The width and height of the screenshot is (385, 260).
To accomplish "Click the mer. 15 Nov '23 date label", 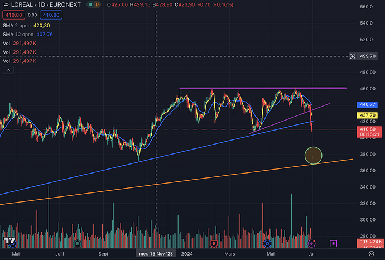I will point(156,254).
